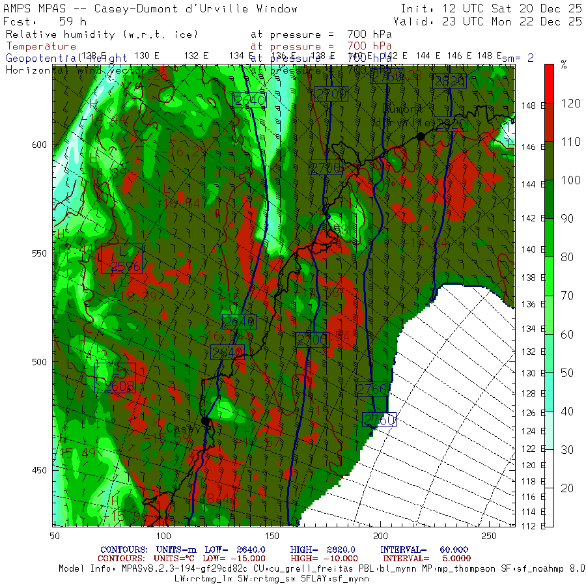Click the map title 'AMPS MPAS -- Casey-Dumont d'Urville Window'
Screen dimensions: 586x586
coord(150,9)
